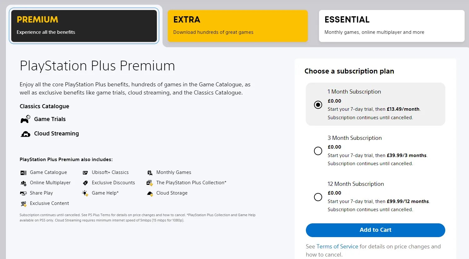Viewport: 469px width, 259px height.
Task: Switch to the ESSENTIAL plan tab
Action: 392,26
